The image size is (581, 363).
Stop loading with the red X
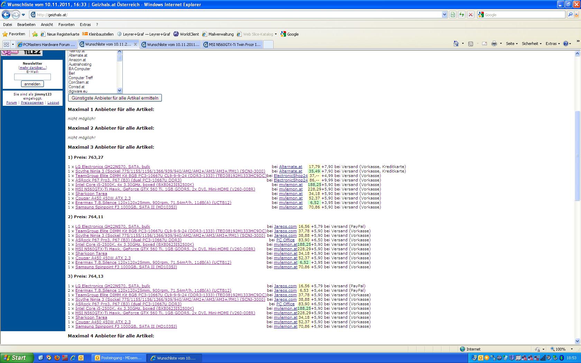470,15
